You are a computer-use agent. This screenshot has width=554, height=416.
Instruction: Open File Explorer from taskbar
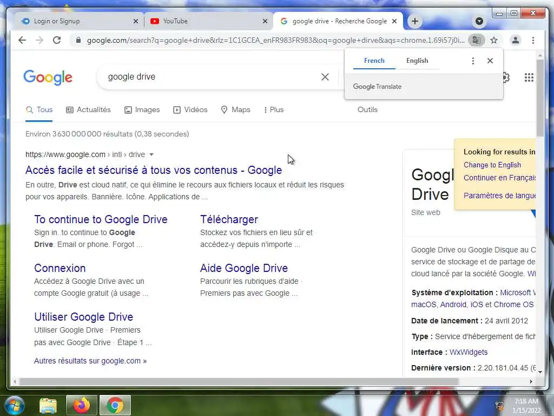pos(48,405)
